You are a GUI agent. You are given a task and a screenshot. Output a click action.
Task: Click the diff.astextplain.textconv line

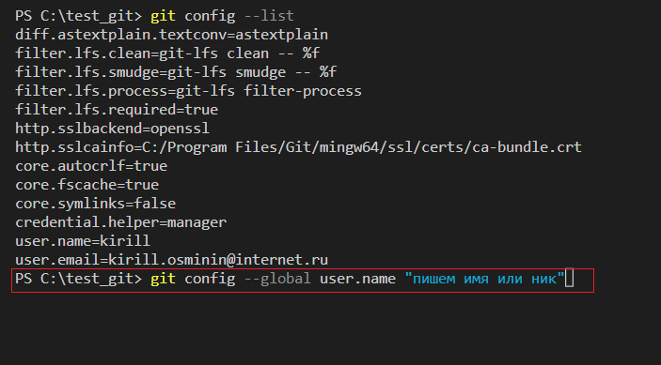(x=171, y=35)
